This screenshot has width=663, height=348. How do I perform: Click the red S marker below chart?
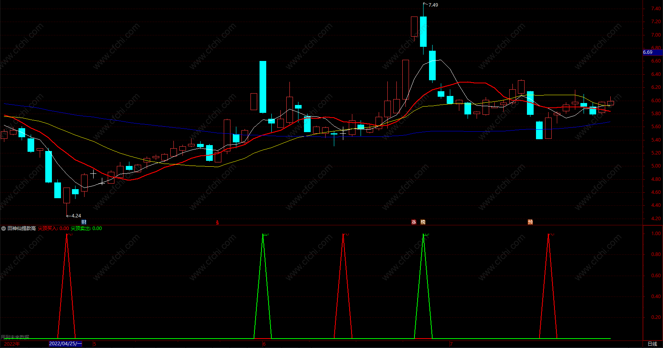pyautogui.click(x=217, y=223)
